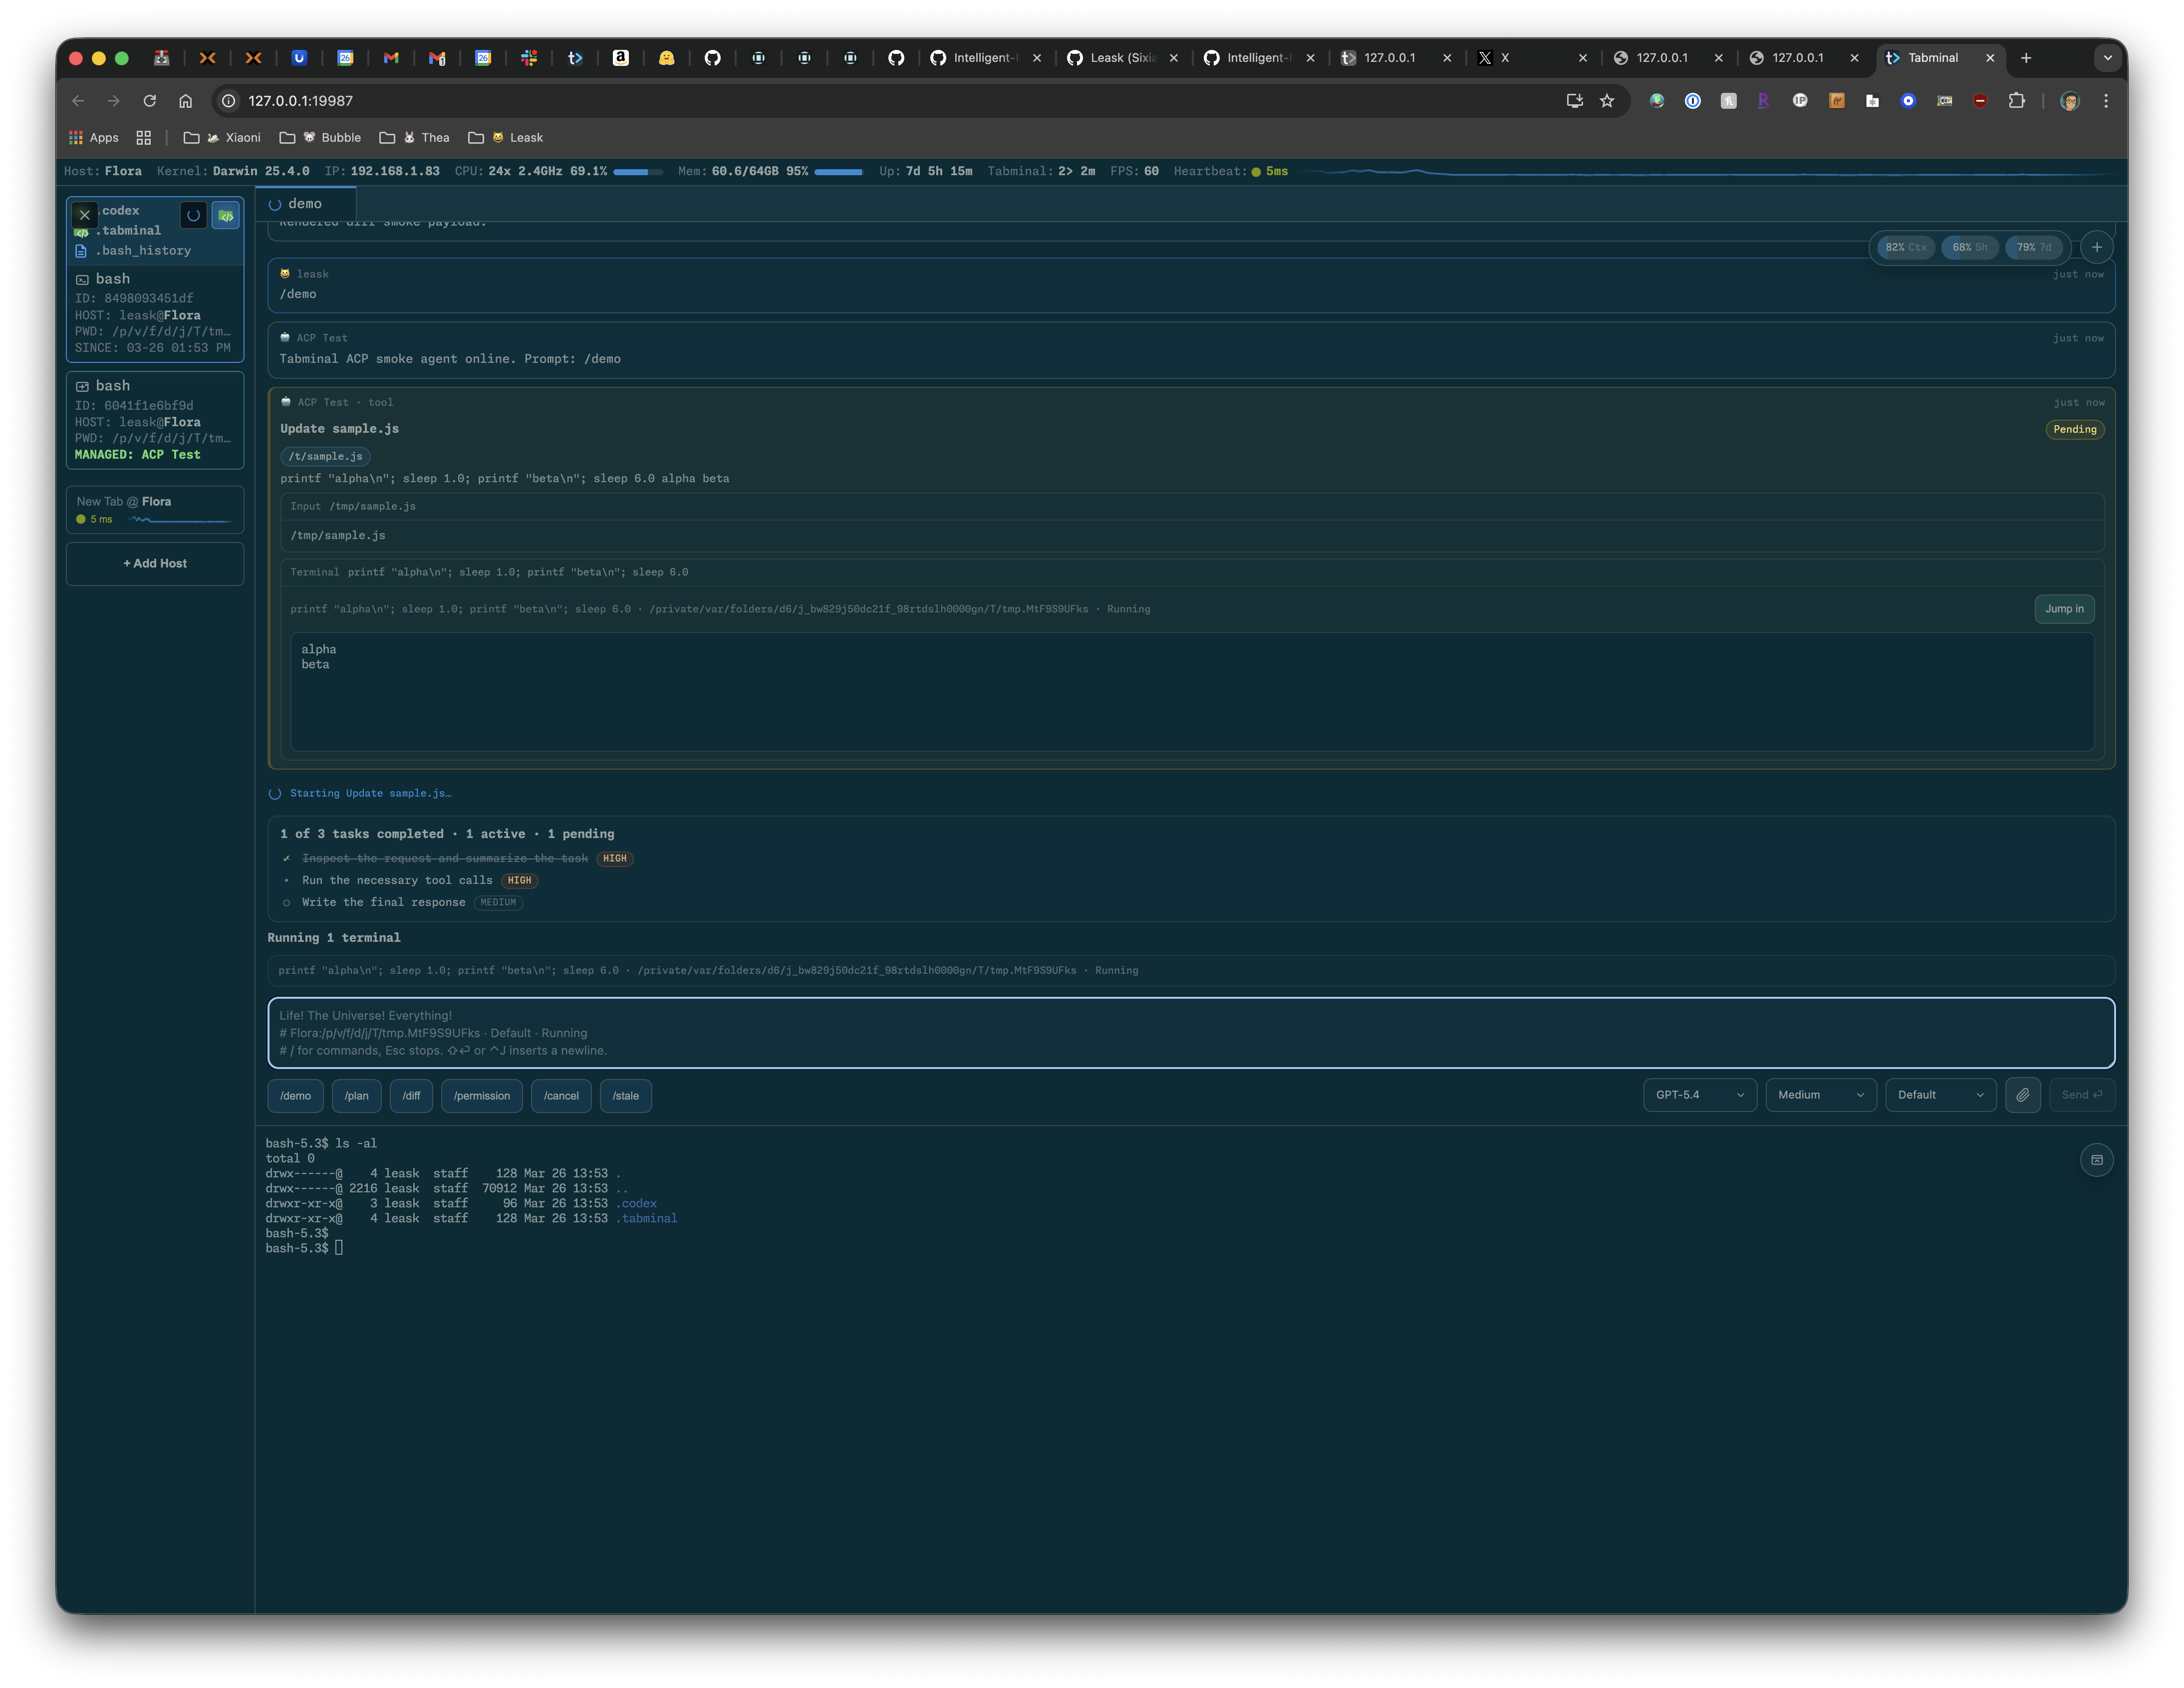Open the browser Extensions puzzle icon

point(2016,101)
